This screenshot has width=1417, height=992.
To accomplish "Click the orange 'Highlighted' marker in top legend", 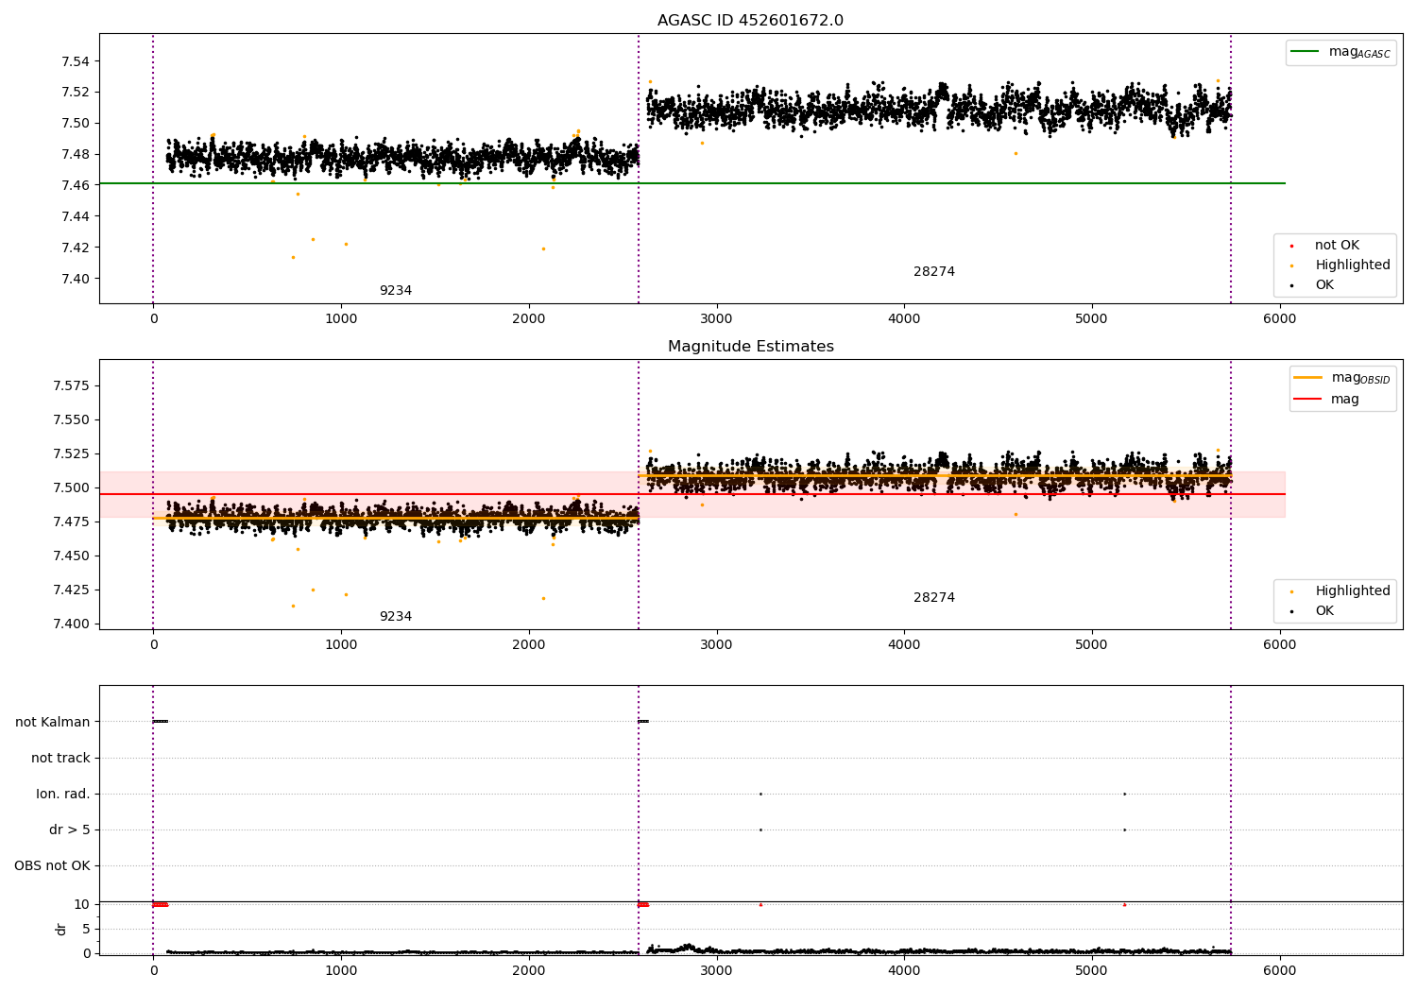I will coord(1291,265).
